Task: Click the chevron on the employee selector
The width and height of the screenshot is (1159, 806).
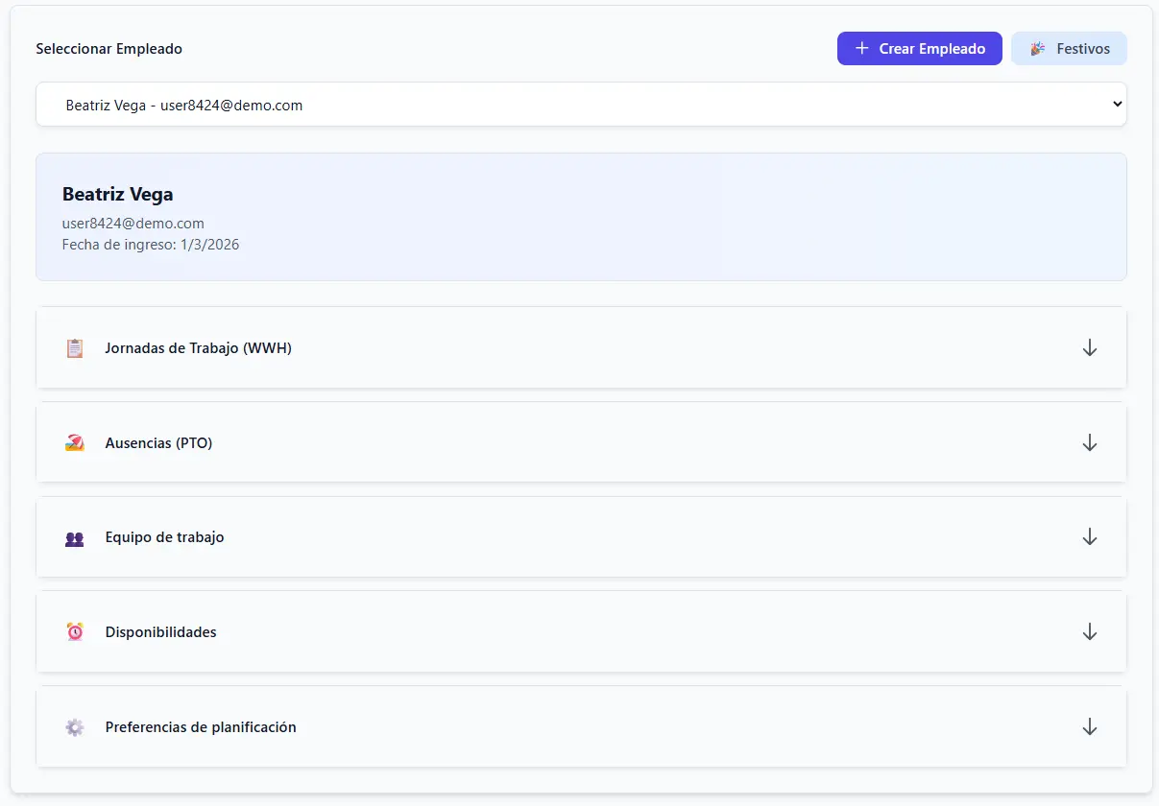Action: point(1117,104)
